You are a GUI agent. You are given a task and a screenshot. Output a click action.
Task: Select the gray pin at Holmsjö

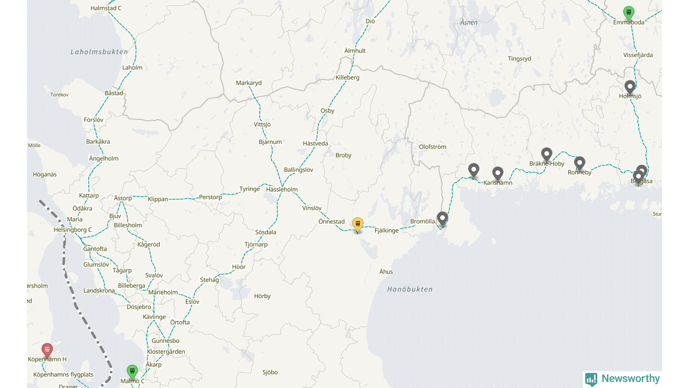pos(630,87)
